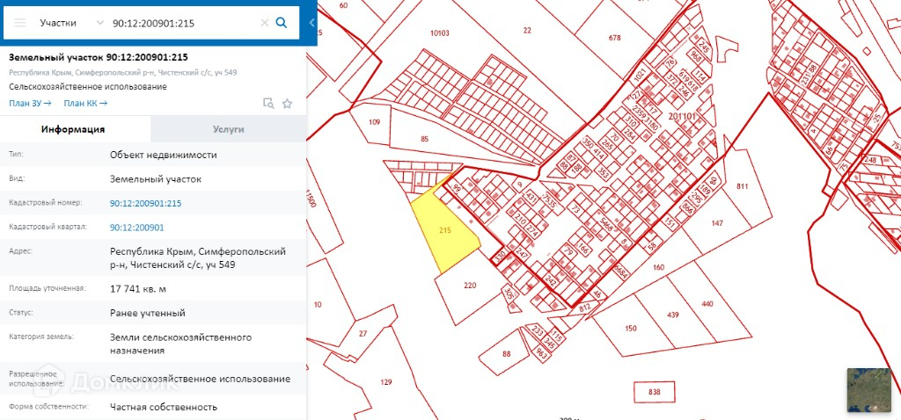
Task: Select parcel 678 on the map
Action: (615, 38)
